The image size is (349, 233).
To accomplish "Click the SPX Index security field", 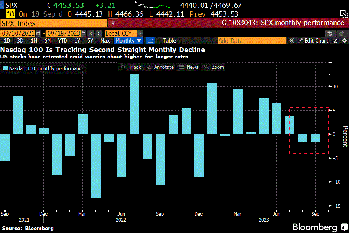I will click(x=53, y=23).
